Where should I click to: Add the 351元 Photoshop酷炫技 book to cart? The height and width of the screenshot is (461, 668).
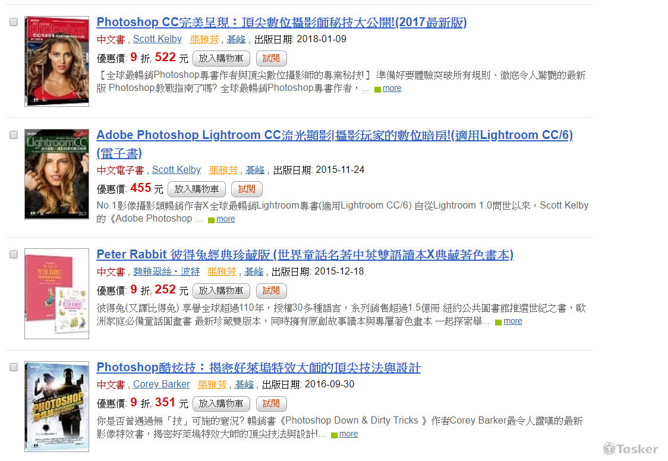click(x=221, y=403)
